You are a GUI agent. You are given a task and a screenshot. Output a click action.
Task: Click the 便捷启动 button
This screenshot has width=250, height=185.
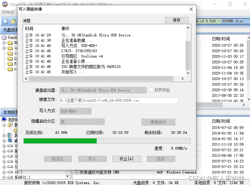coord(158,122)
